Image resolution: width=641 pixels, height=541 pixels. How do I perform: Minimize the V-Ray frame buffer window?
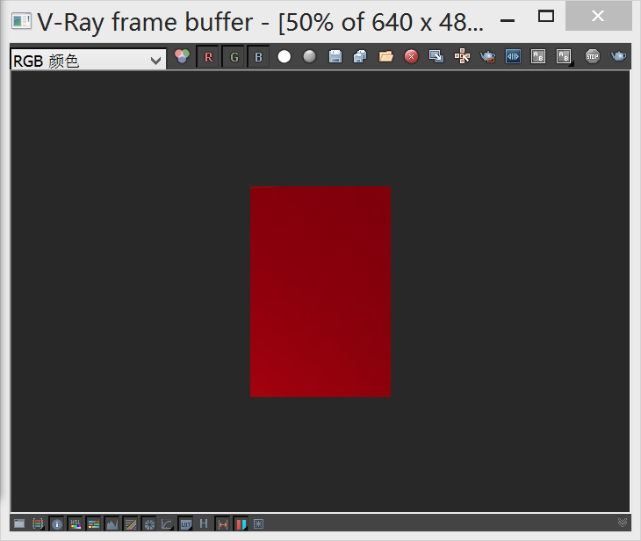click(x=508, y=20)
